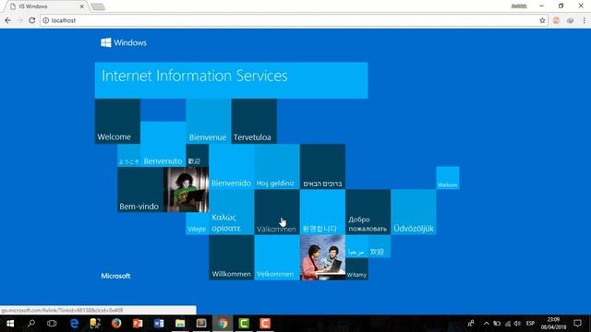591x332 pixels.
Task: Click the Japanese ようこそ tile
Action: pyautogui.click(x=129, y=156)
